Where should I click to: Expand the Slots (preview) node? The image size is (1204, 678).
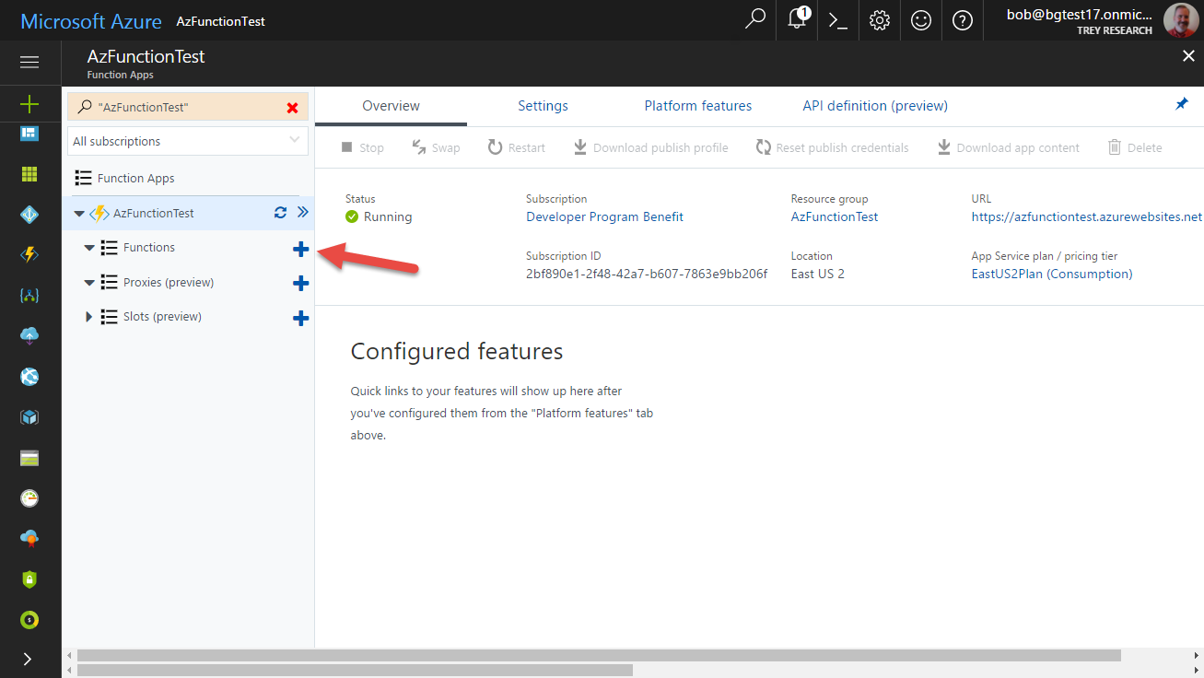(88, 317)
